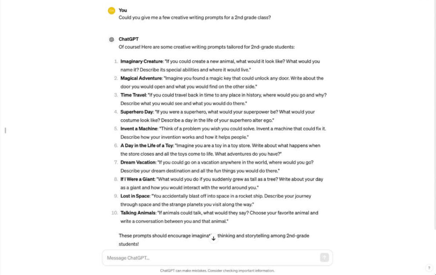Click the "Lost in Space" prompt title
This screenshot has height=275, width=436.
[x=135, y=196]
